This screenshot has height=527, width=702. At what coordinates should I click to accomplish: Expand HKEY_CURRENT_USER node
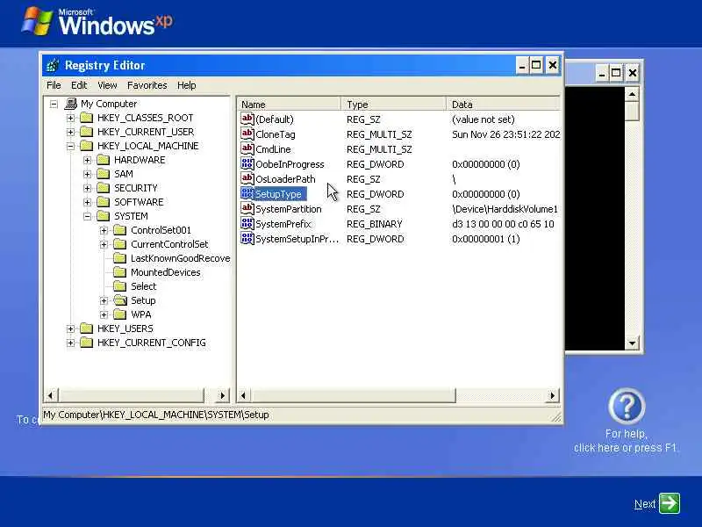tap(71, 133)
